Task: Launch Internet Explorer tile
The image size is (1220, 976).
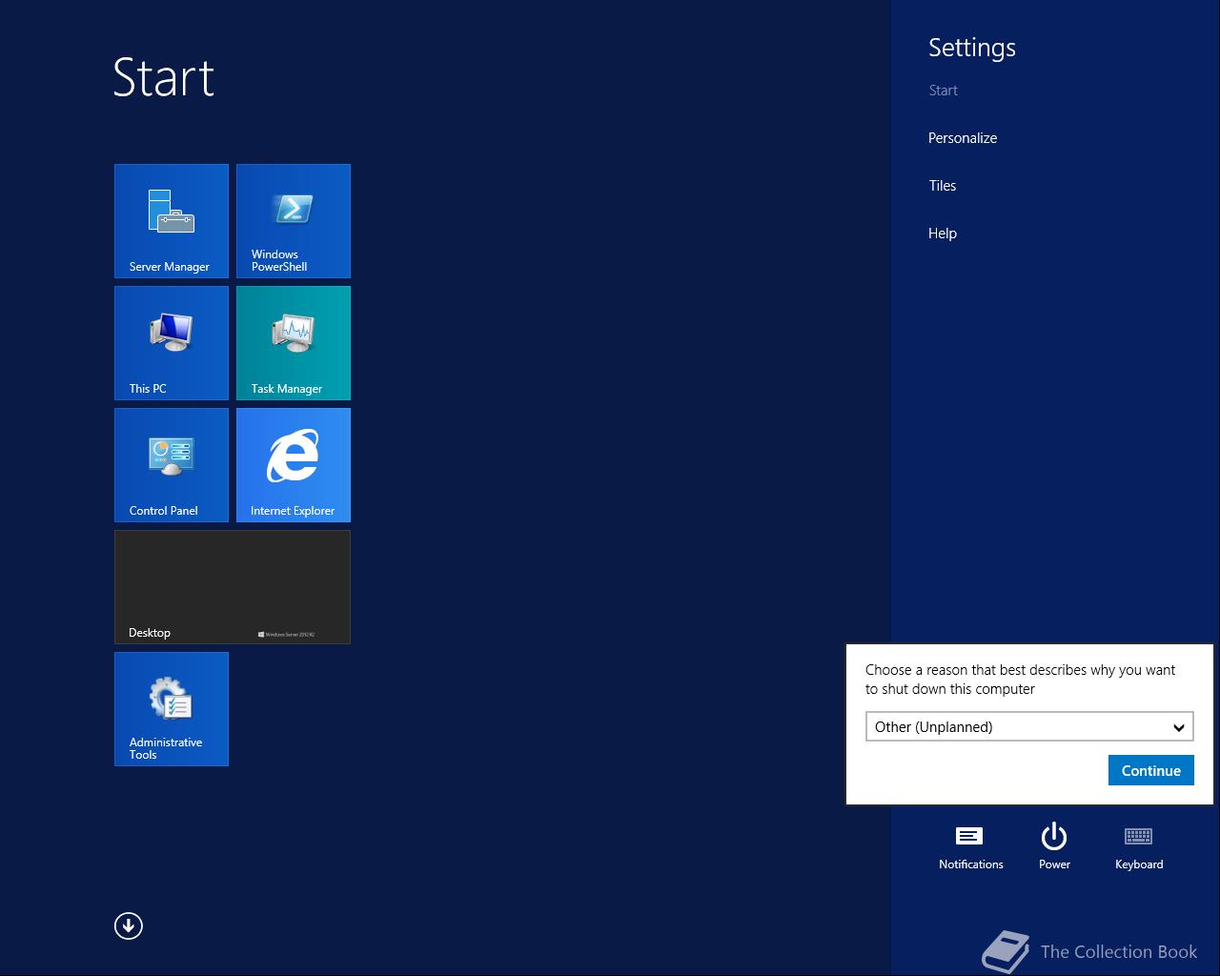Action: pos(294,465)
